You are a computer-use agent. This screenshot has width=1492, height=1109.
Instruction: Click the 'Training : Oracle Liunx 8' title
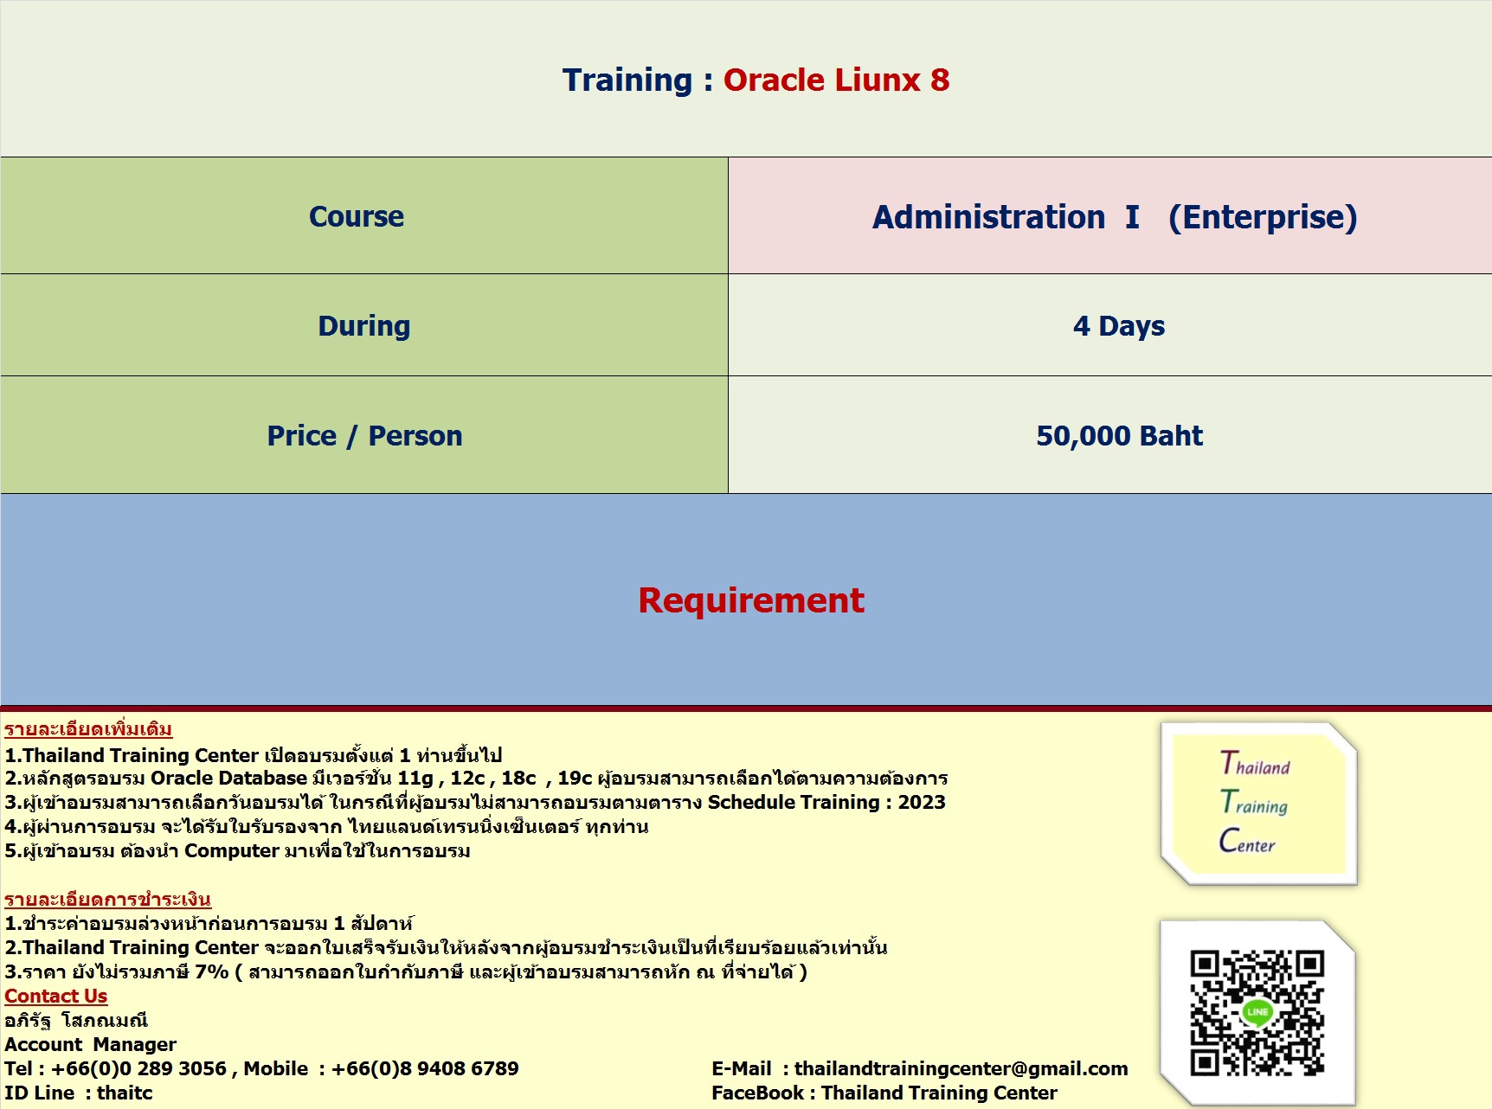[756, 80]
